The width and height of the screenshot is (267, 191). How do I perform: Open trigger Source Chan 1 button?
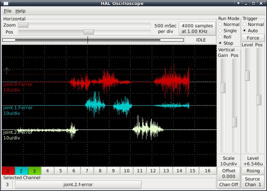click(x=253, y=182)
